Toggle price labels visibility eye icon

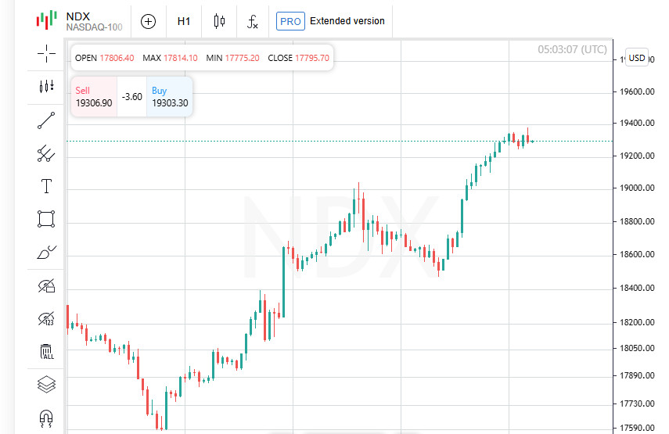click(x=46, y=318)
